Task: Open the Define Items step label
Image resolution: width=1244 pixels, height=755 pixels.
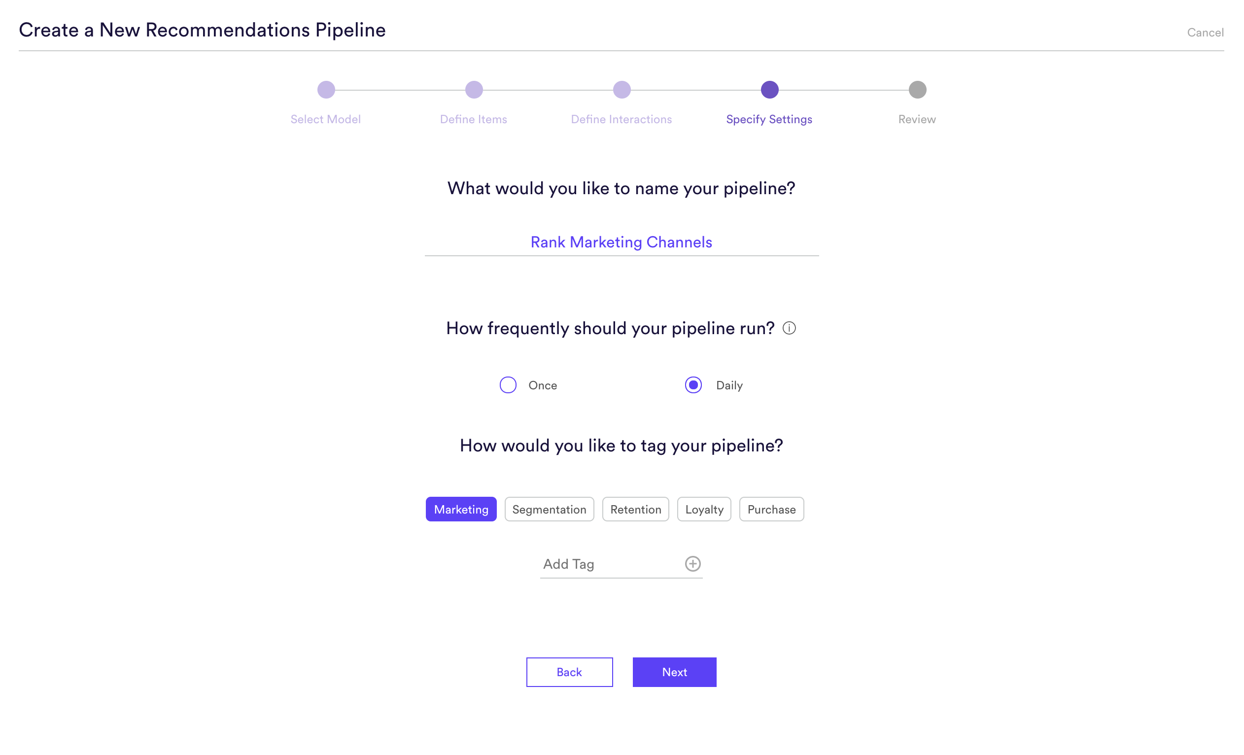Action: pyautogui.click(x=474, y=119)
